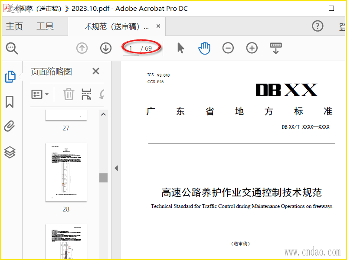The image size is (347, 260).
Task: Open the insert/organize pages tool icon
Action: [x=86, y=94]
